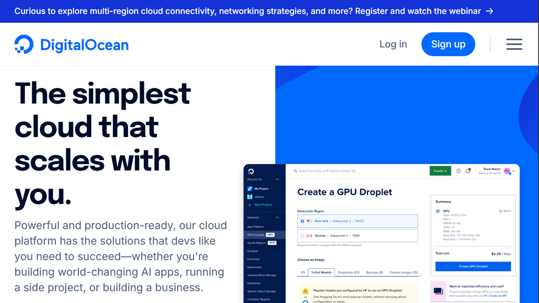
Task: Open the Snapshots (23) tab
Action: tap(349, 272)
